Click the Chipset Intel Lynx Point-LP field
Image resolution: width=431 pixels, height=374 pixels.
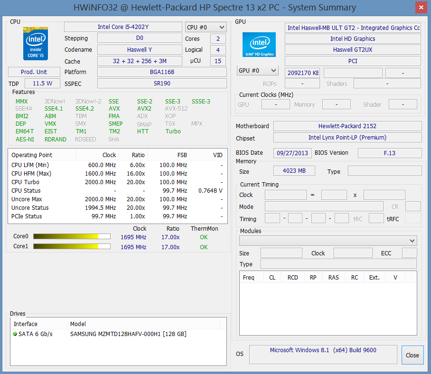coord(347,137)
